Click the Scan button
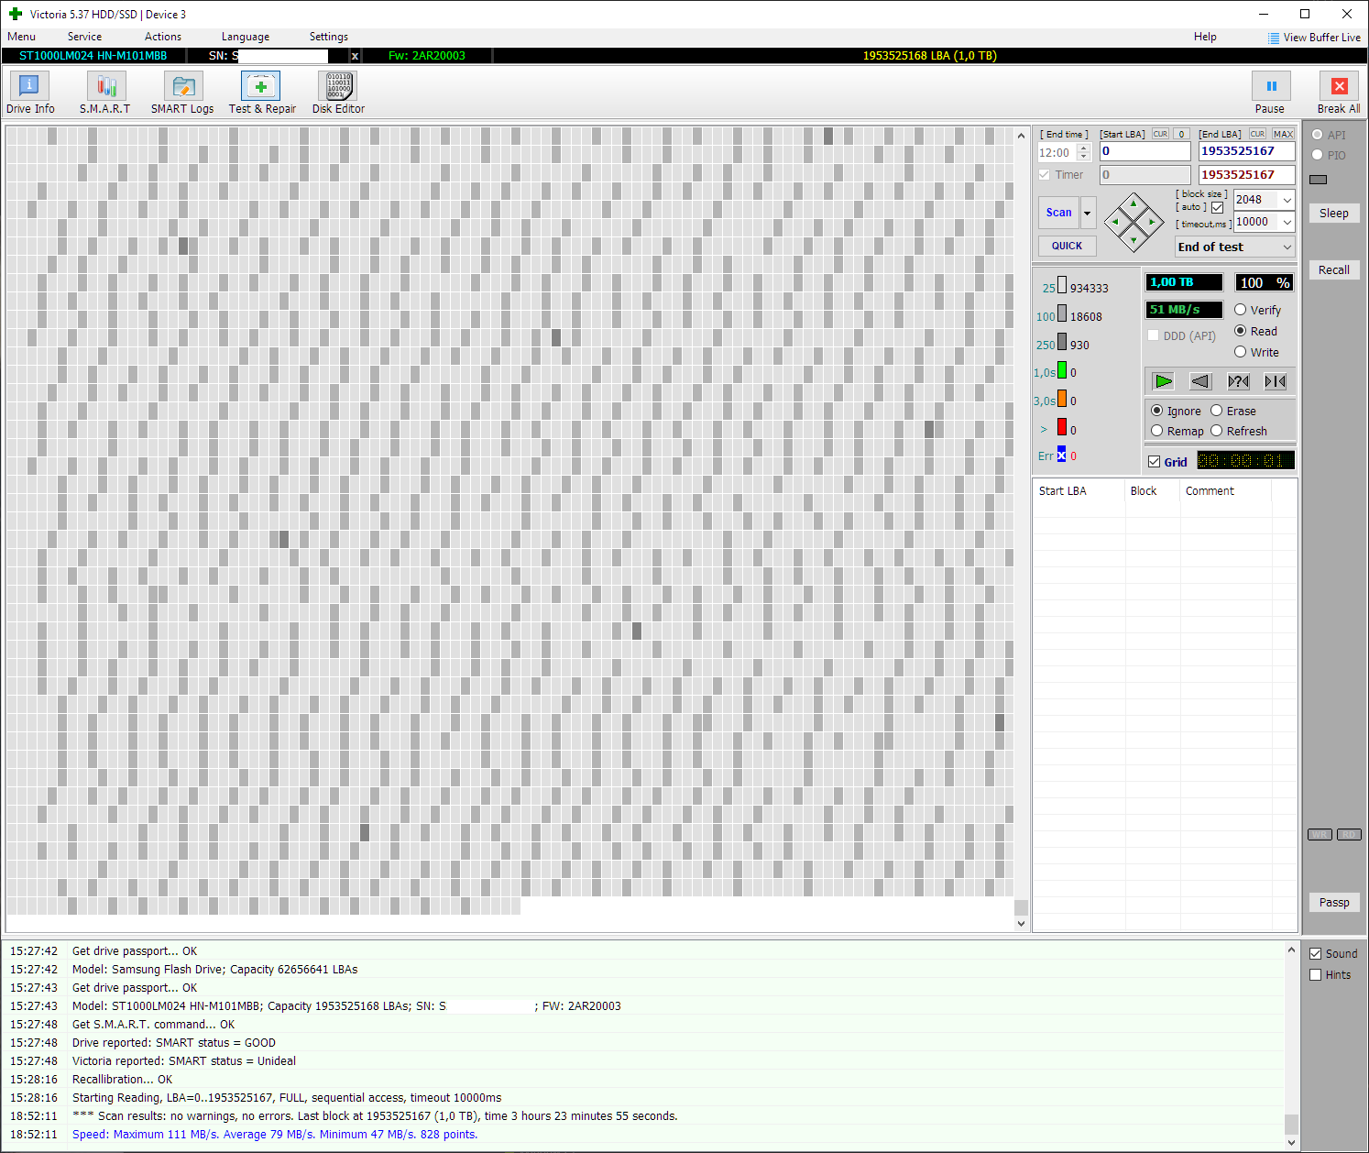Image resolution: width=1369 pixels, height=1153 pixels. 1058,213
